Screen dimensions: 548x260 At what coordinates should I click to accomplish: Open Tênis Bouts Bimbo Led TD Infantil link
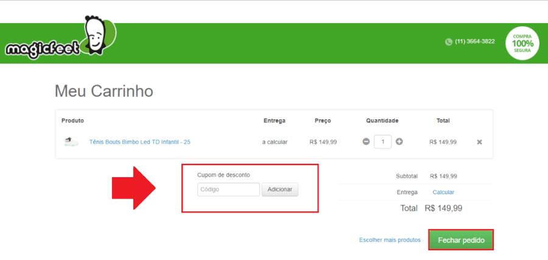(140, 142)
